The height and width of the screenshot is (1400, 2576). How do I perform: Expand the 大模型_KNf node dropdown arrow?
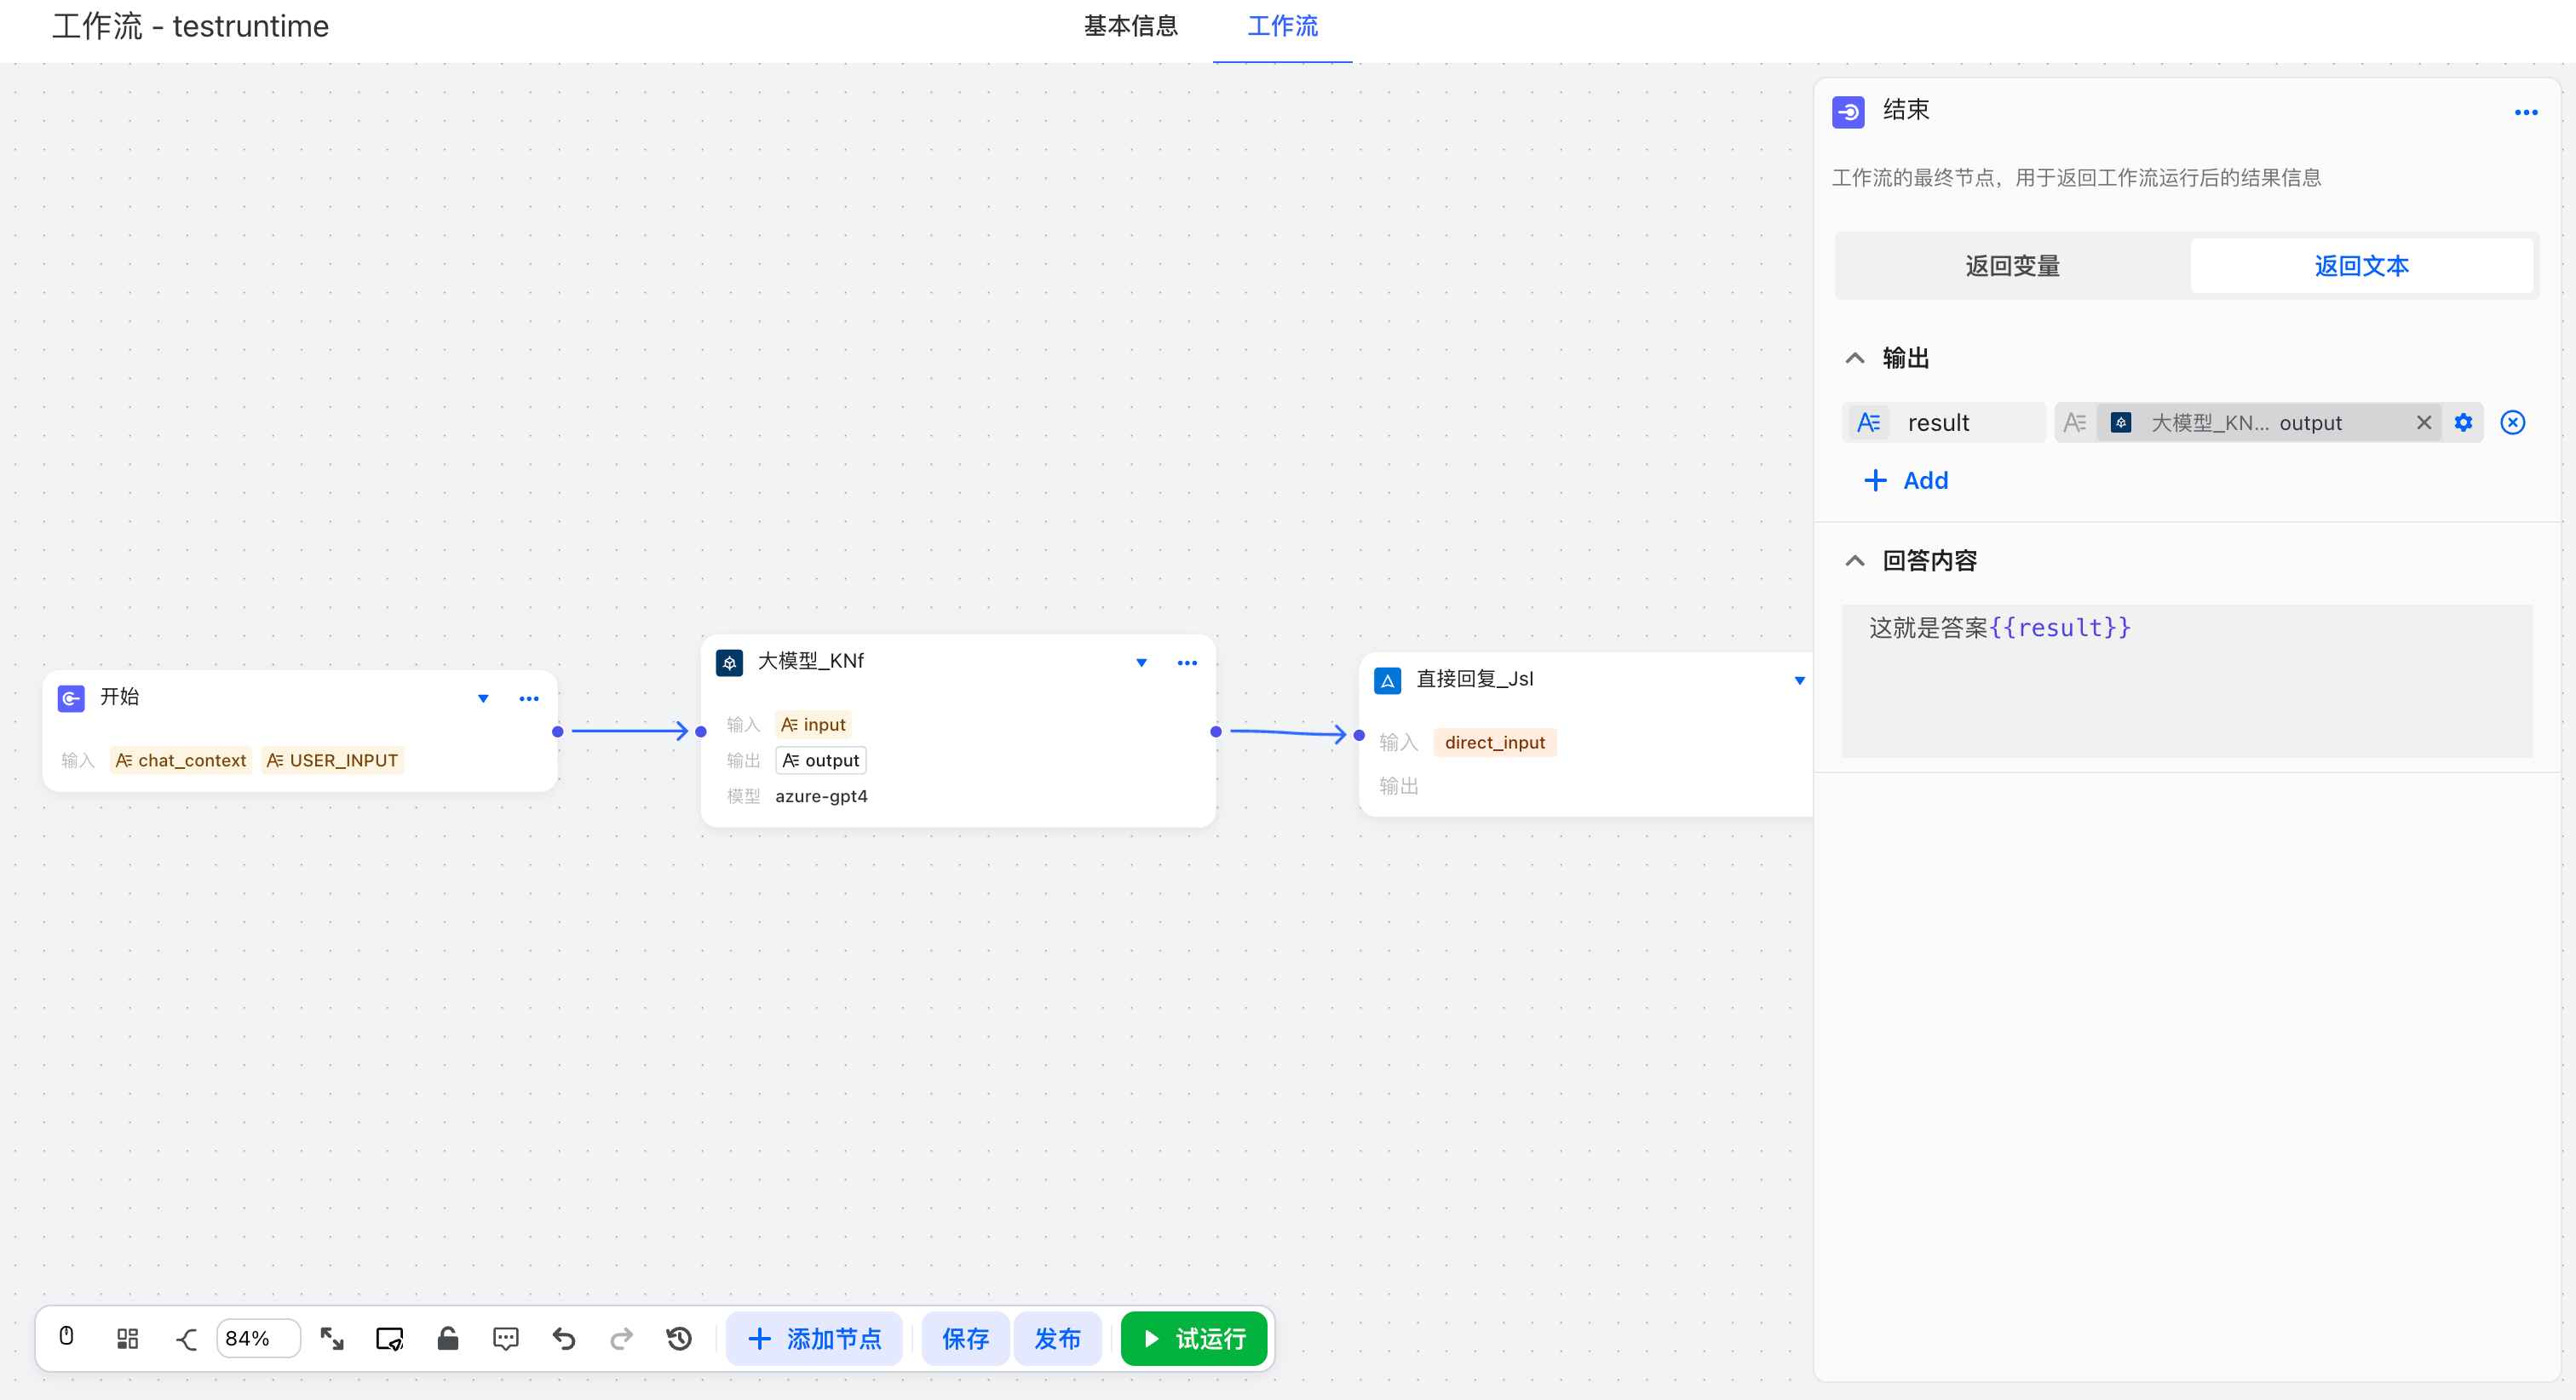coord(1141,662)
